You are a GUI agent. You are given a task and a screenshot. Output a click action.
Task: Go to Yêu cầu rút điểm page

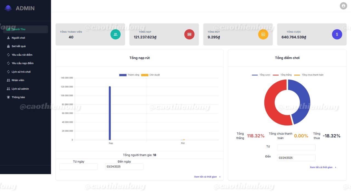click(x=22, y=55)
